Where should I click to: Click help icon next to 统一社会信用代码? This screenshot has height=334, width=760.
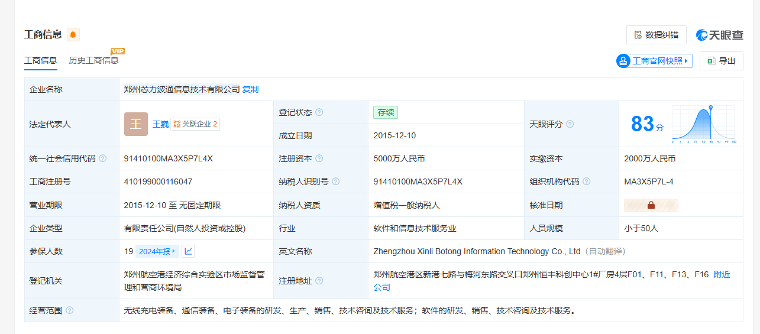pos(103,158)
